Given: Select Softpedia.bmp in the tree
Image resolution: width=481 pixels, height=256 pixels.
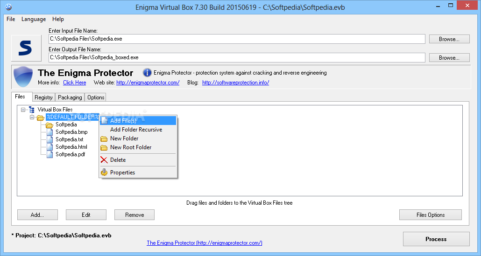Looking at the screenshot, I should tap(71, 132).
